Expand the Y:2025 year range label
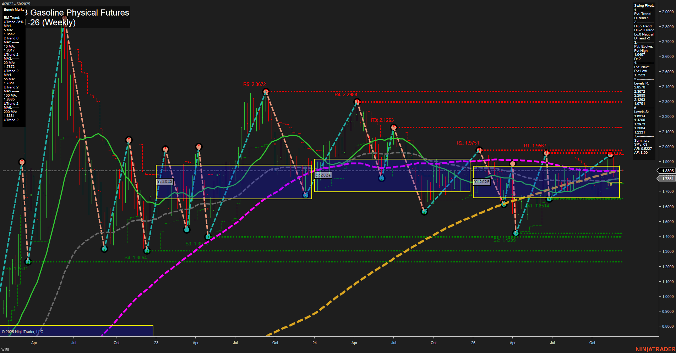The height and width of the screenshot is (353, 676). tap(481, 182)
